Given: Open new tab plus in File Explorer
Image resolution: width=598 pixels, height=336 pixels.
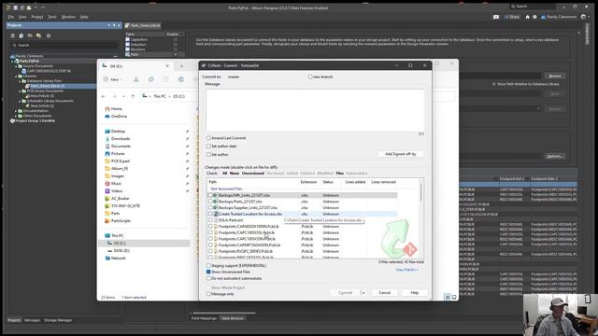Looking at the screenshot, I should tap(181, 66).
